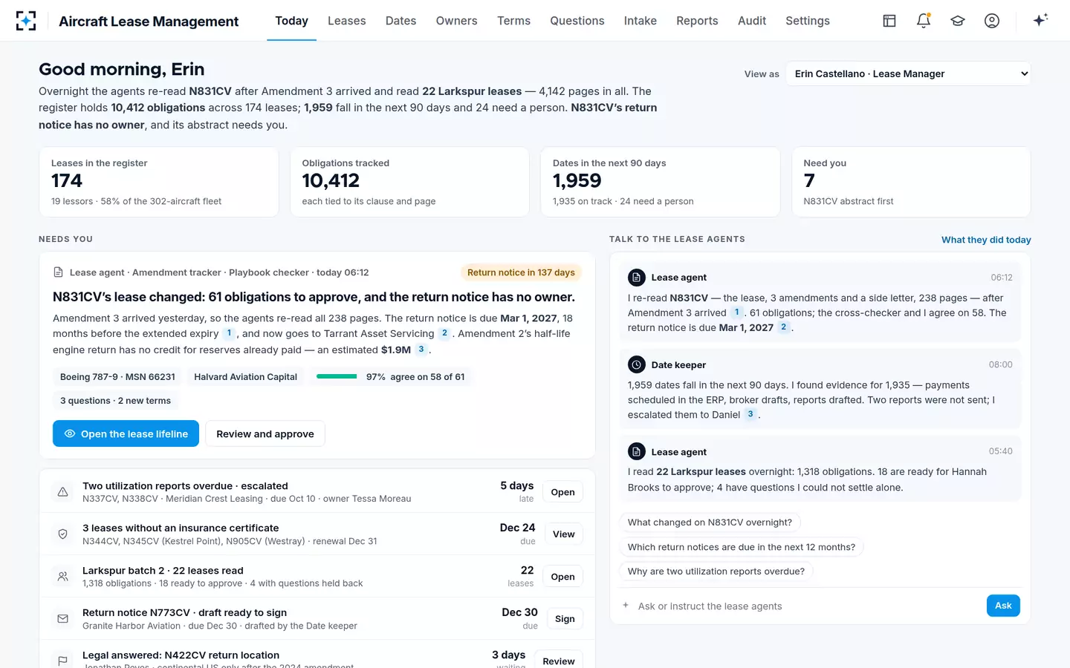Click envelope icon on Return notice N773CV row
The height and width of the screenshot is (668, 1070).
click(63, 619)
